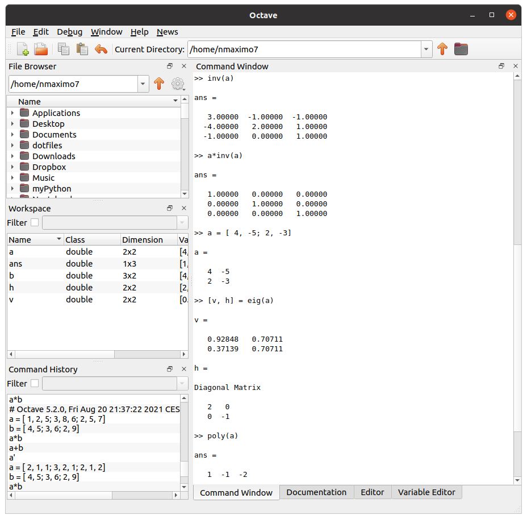The height and width of the screenshot is (519, 527).
Task: Click the Open File folder icon
Action: tap(40, 49)
